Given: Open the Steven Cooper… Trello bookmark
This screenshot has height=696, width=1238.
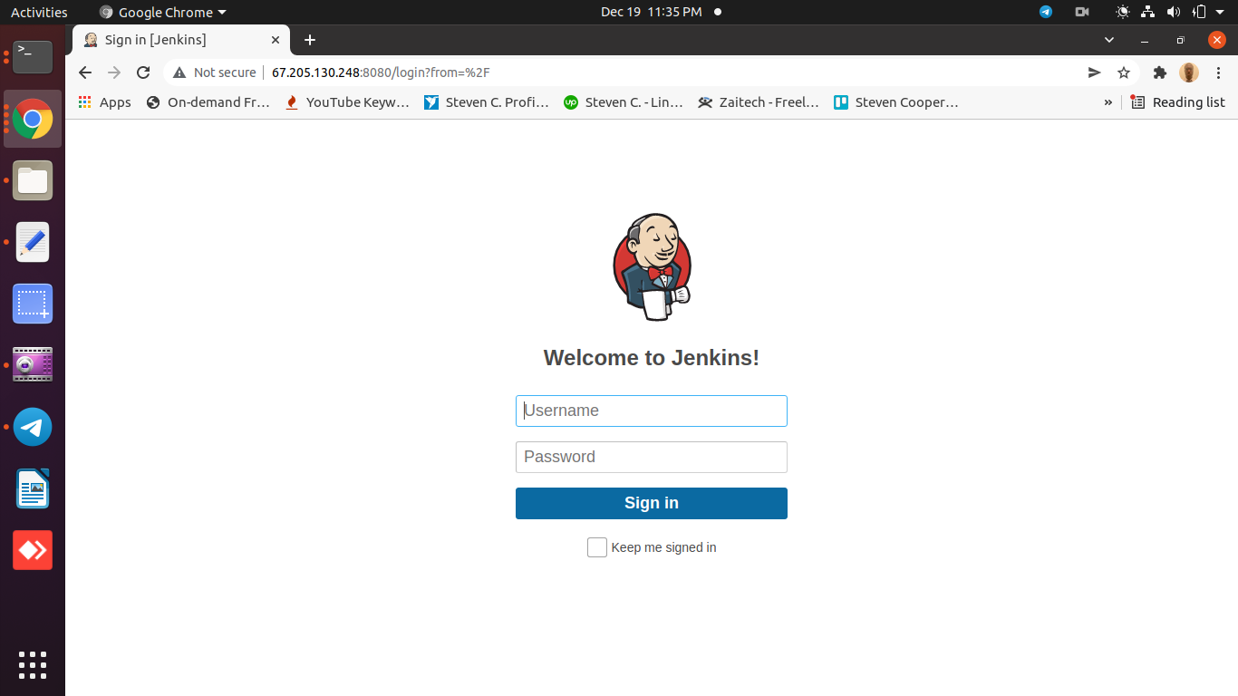Looking at the screenshot, I should click(x=895, y=102).
